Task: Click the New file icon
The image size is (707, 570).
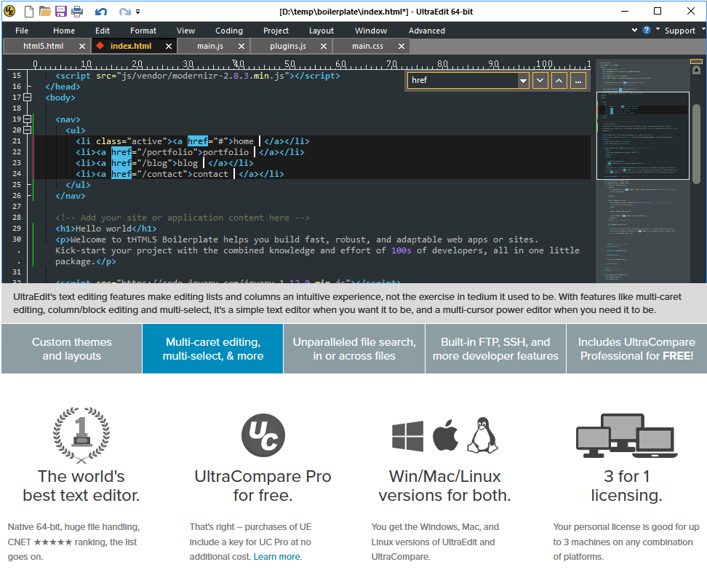Action: pos(28,11)
